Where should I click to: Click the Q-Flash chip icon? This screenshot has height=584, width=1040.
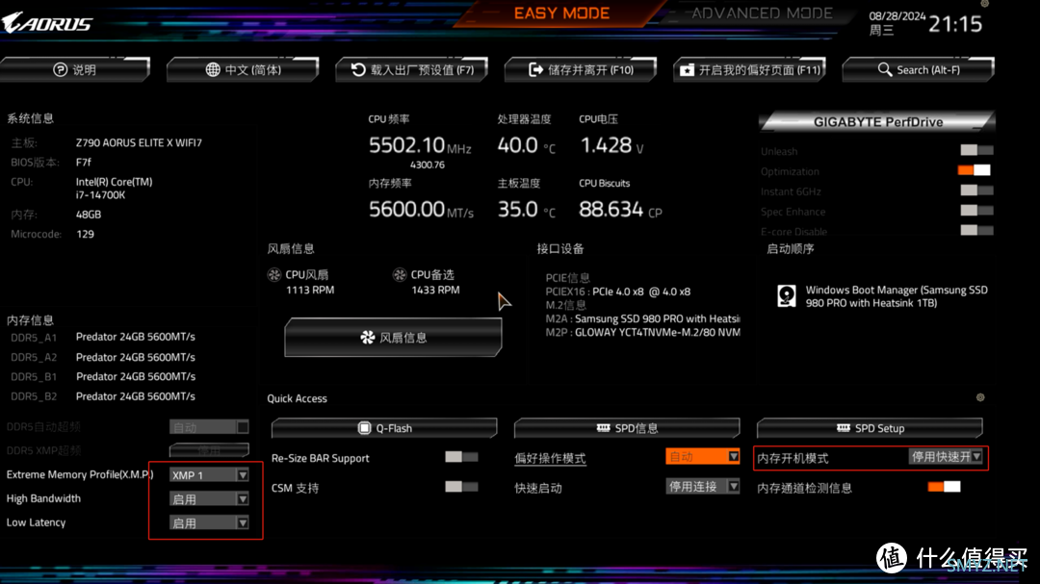(364, 428)
